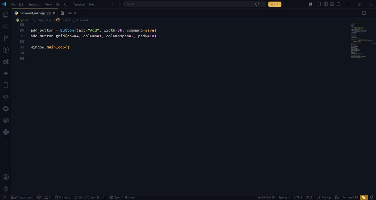Screen dimensions: 376x200
Task: Open the Terminal menu
Action: tap(79, 4)
